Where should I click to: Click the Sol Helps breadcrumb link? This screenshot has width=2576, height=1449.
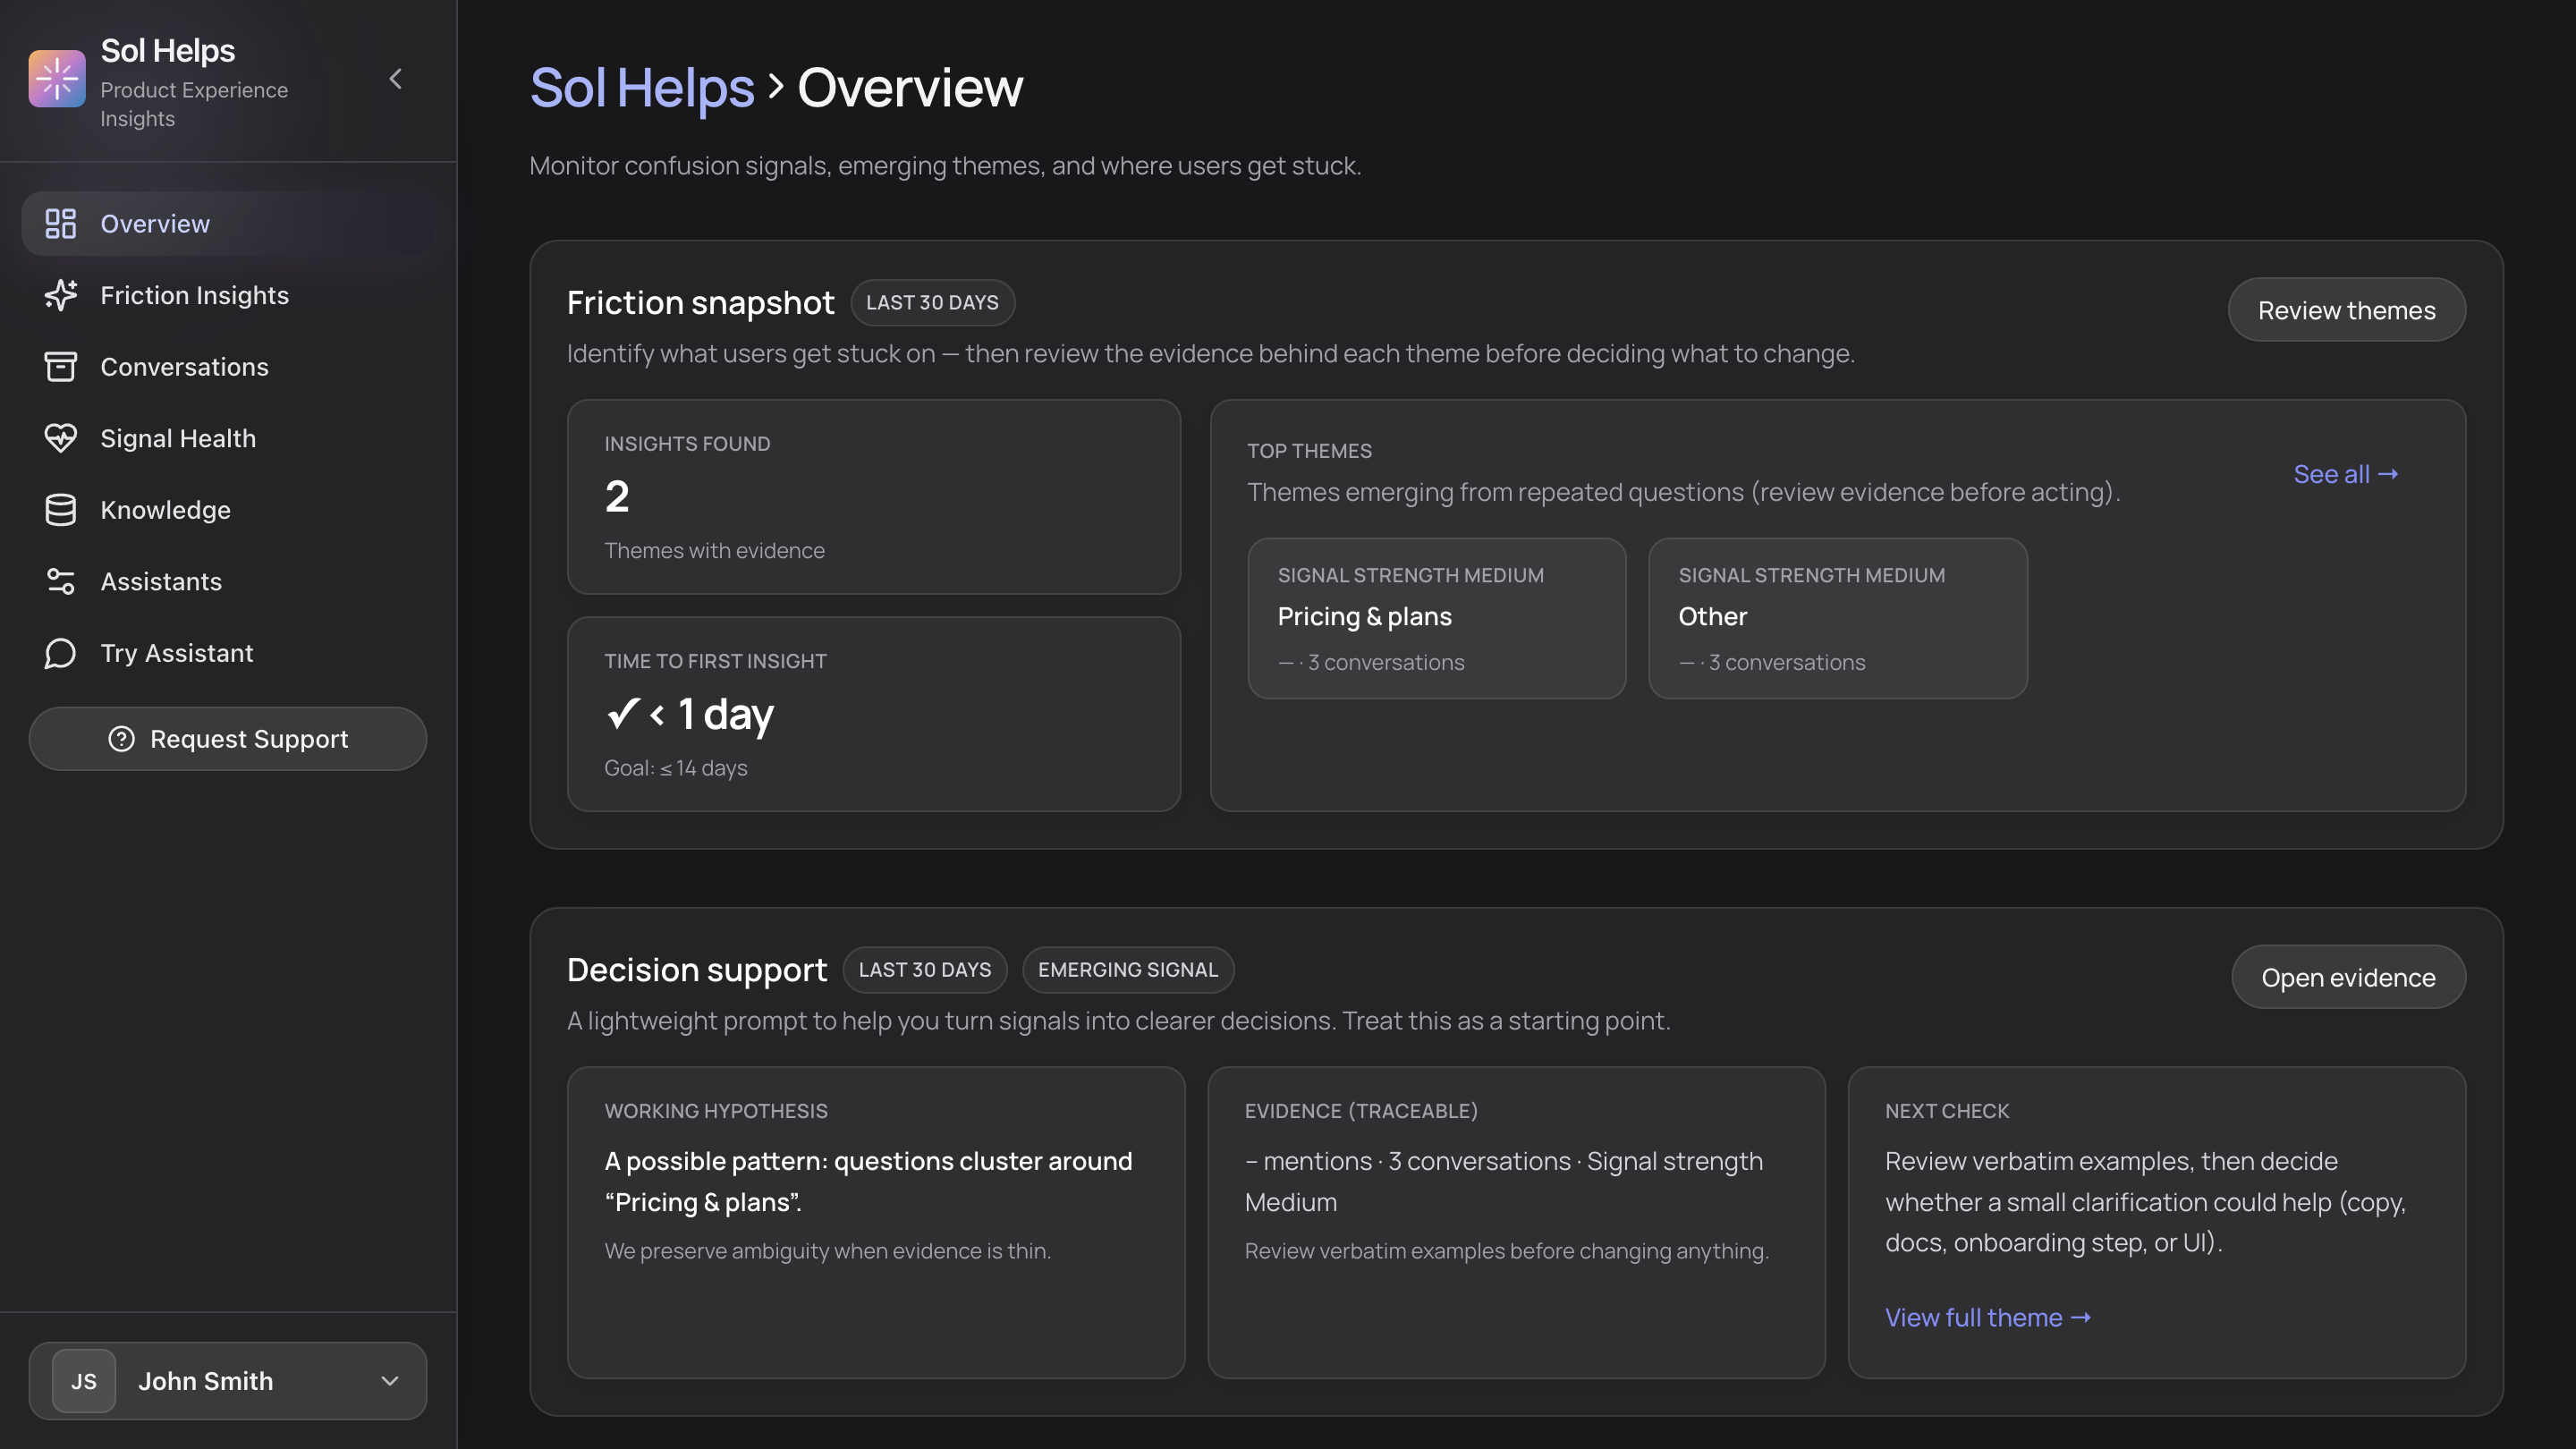(641, 88)
